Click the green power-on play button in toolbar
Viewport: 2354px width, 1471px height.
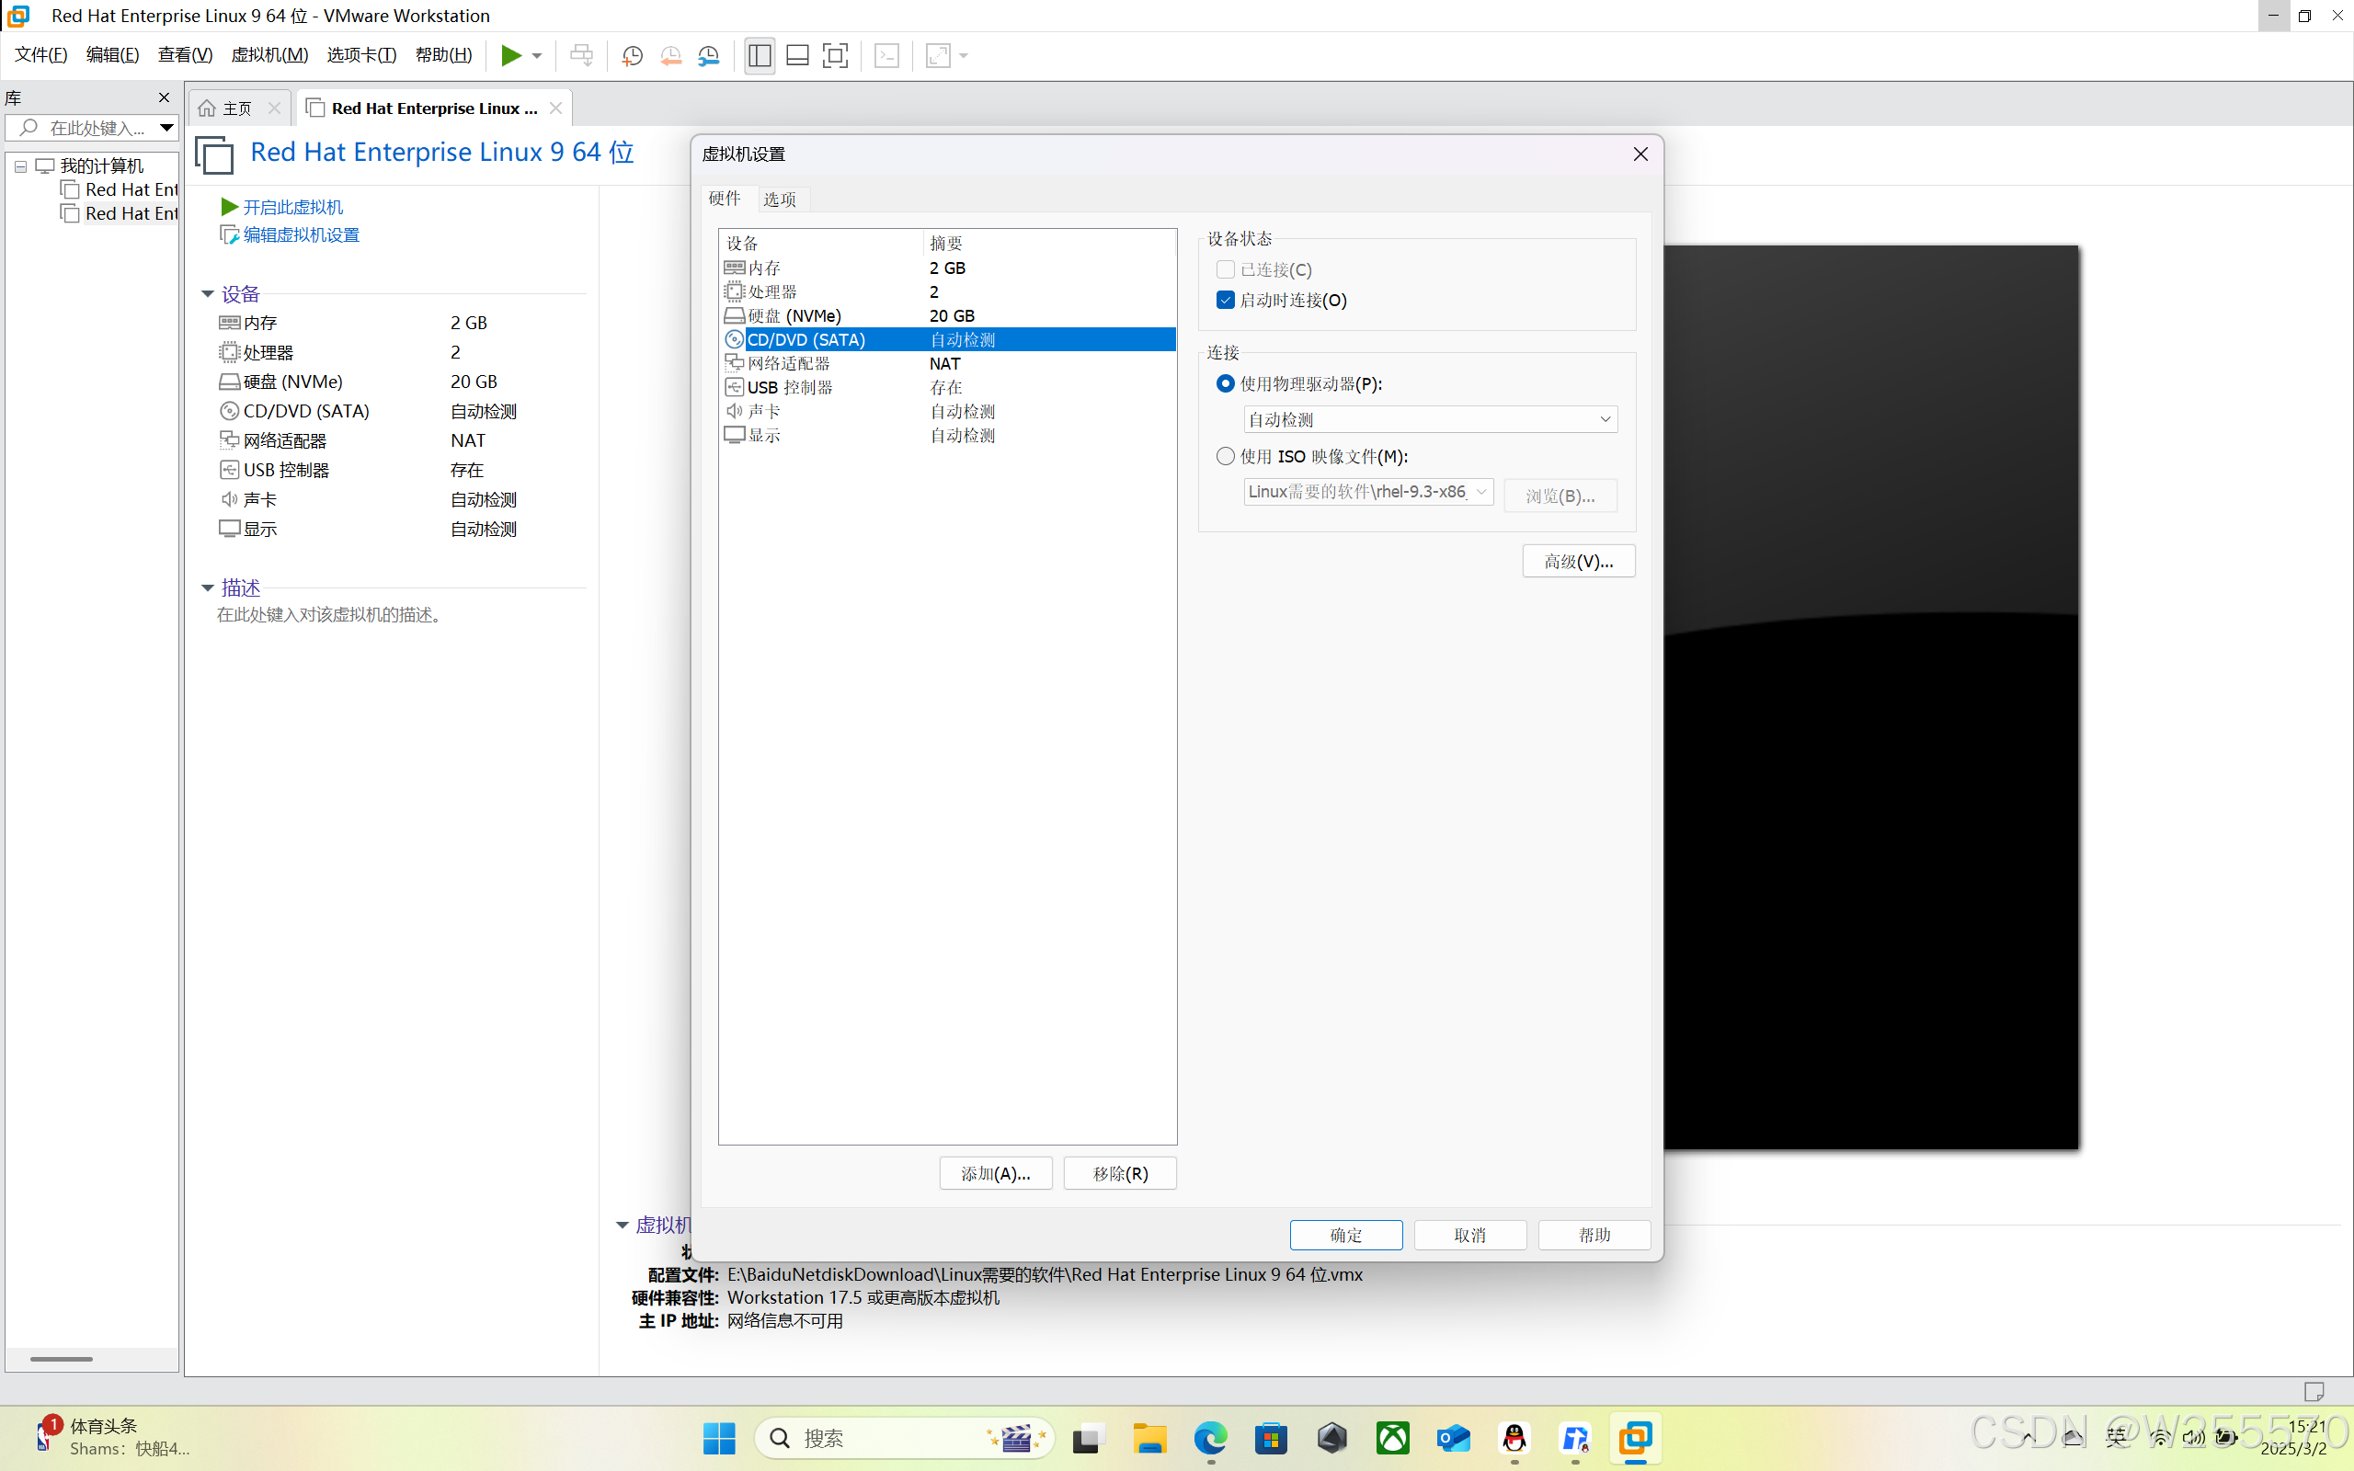tap(510, 55)
